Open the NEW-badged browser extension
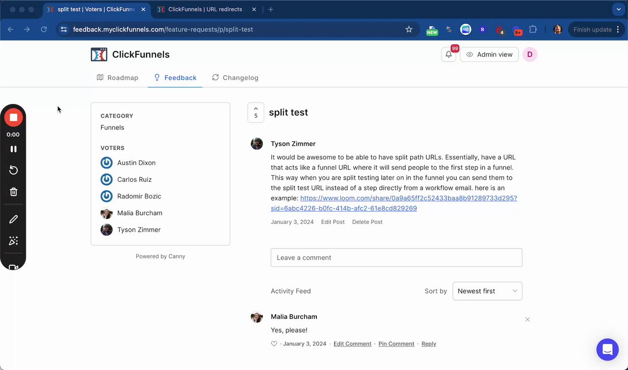 tap(432, 30)
